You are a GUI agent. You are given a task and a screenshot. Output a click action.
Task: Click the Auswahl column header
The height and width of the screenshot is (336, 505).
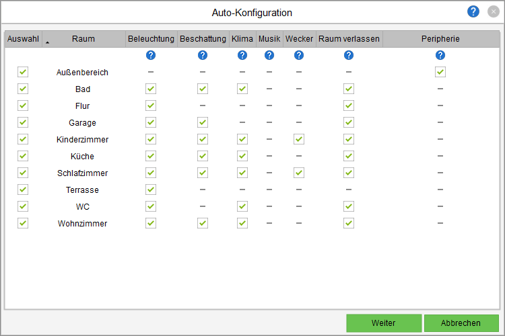23,39
